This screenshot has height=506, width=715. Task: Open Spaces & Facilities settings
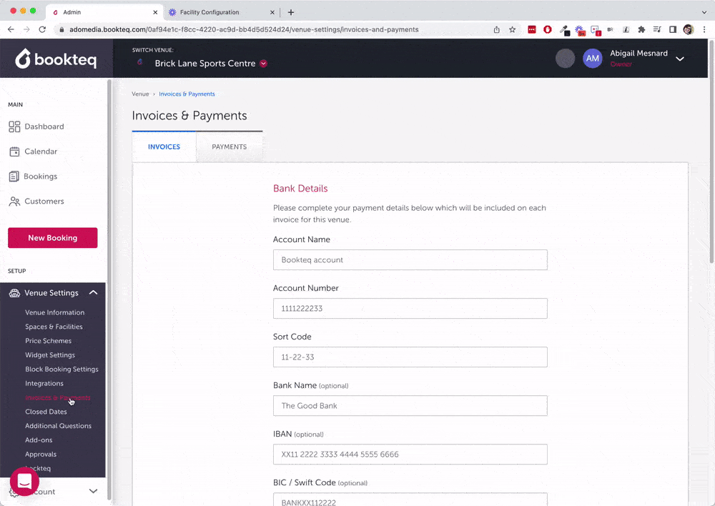[54, 327]
